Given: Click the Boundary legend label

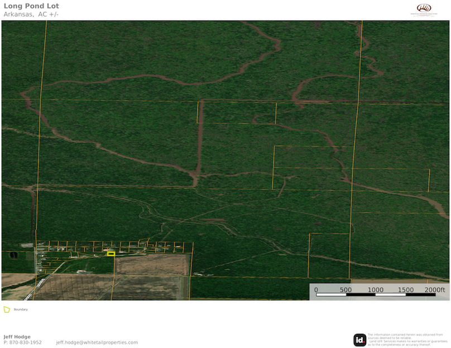Looking at the screenshot, I should [x=21, y=309].
